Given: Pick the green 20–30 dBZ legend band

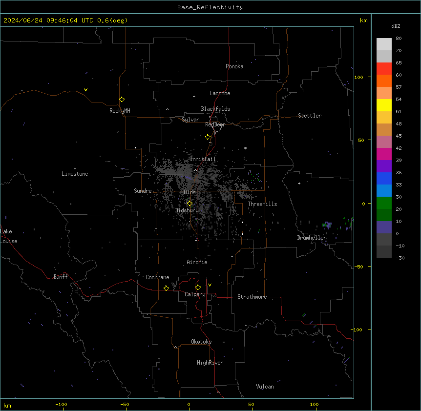Looking at the screenshot, I should pyautogui.click(x=384, y=203).
